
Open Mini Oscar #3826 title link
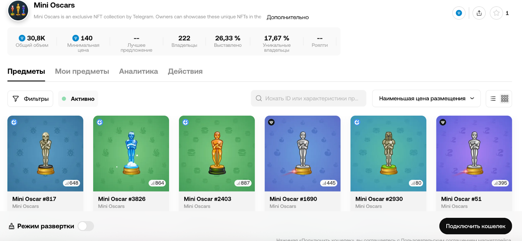point(122,199)
